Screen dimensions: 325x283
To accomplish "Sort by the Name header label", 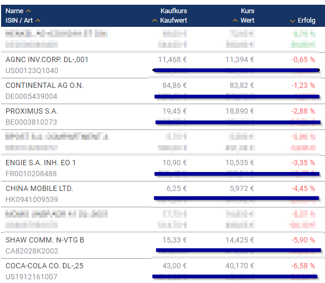I will (14, 11).
